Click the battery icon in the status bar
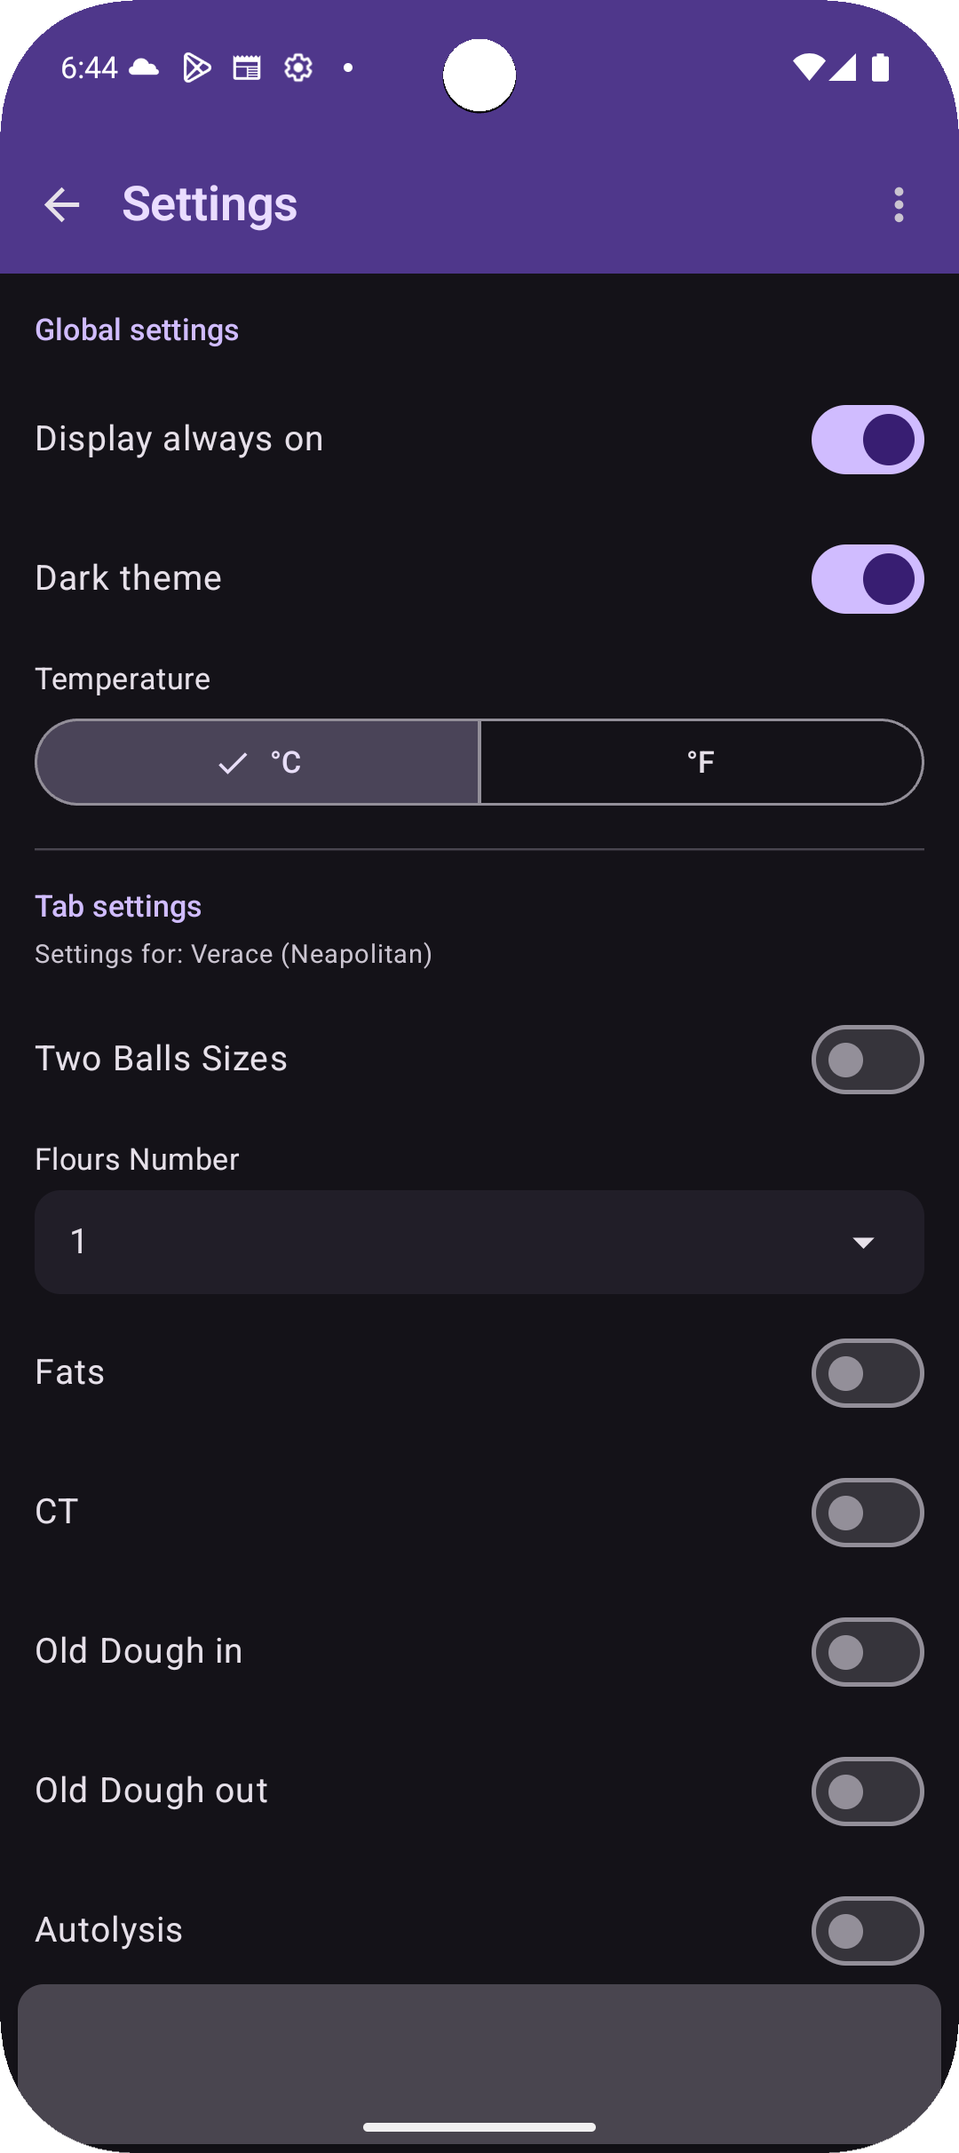The height and width of the screenshot is (2153, 959). point(882,67)
